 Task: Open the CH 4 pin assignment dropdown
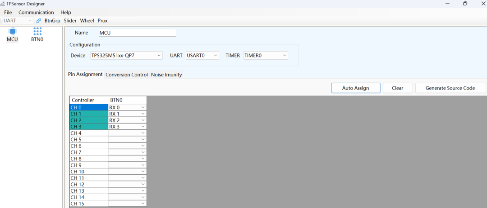click(143, 133)
